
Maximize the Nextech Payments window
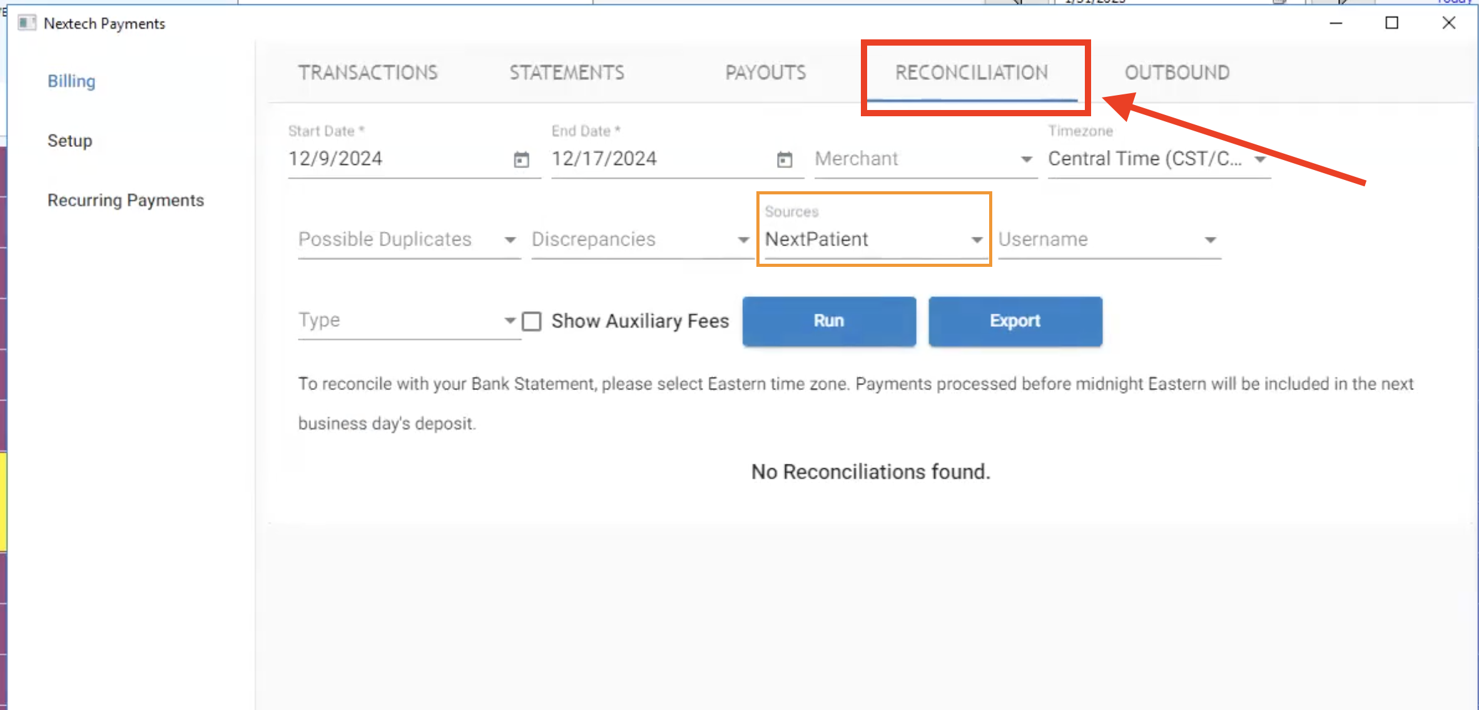[x=1392, y=23]
